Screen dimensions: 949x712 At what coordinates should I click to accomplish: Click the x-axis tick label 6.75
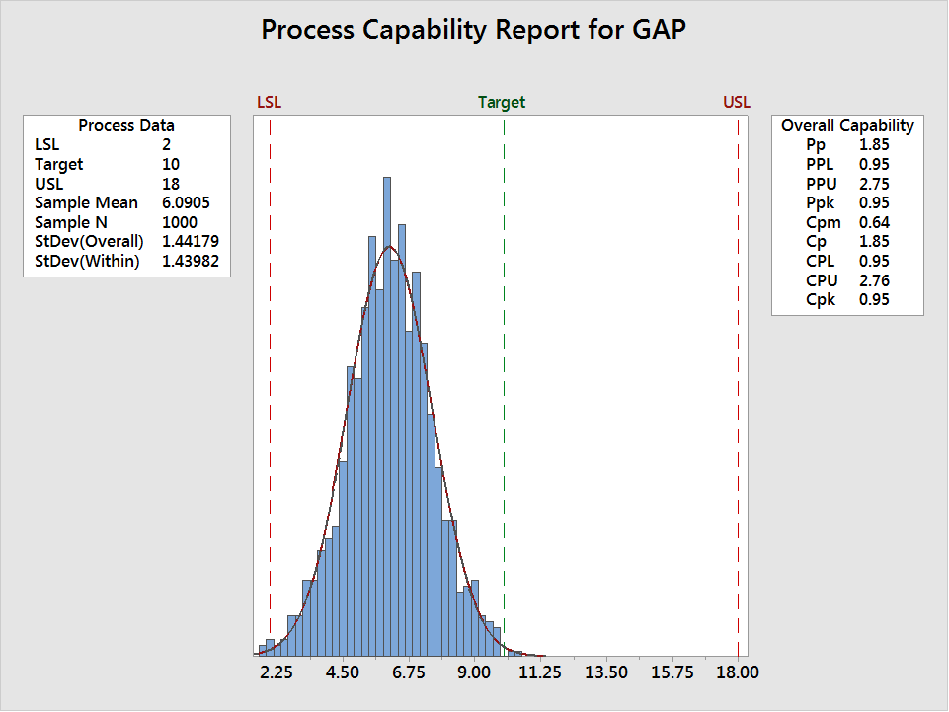tap(409, 672)
